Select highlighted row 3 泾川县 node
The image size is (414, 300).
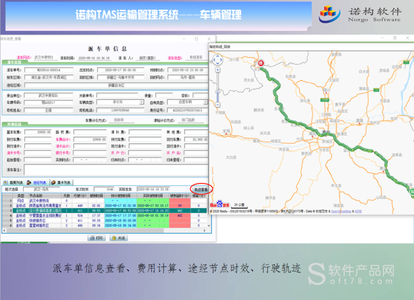coord(104,210)
